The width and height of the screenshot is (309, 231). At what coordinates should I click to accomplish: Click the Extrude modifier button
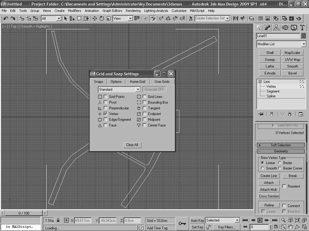tap(270, 73)
